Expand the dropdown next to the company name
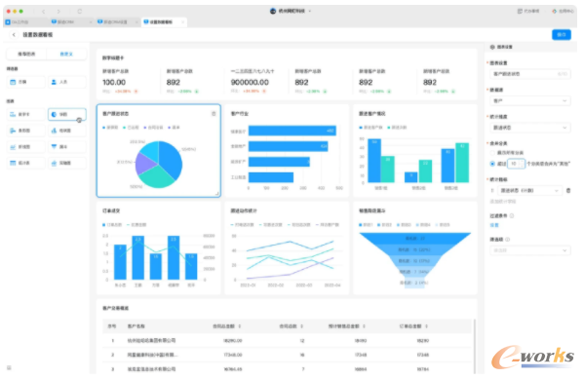The height and width of the screenshot is (379, 584). (x=309, y=11)
